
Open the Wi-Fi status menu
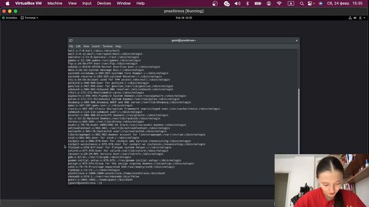click(279, 3)
